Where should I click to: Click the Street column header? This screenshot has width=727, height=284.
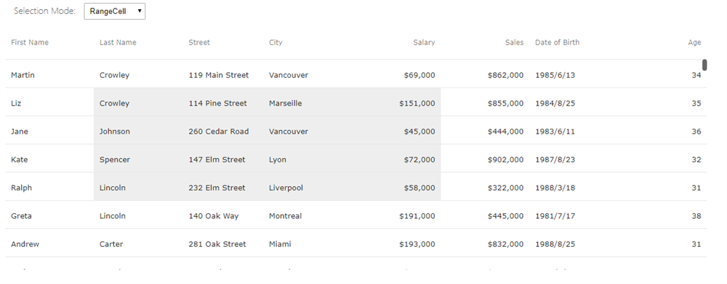(x=199, y=42)
